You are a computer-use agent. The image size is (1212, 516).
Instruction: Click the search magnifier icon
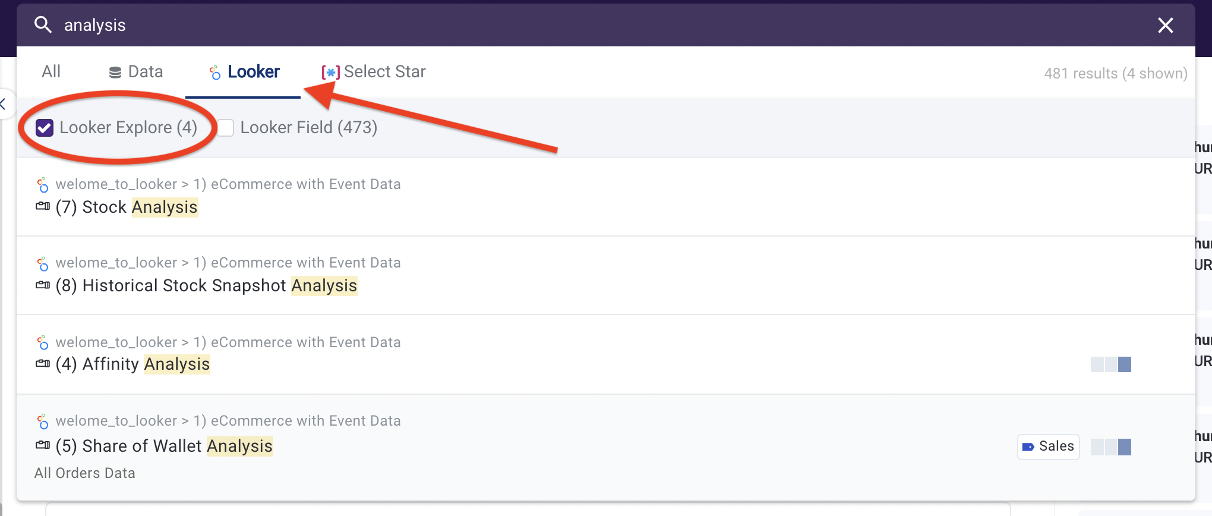point(43,25)
